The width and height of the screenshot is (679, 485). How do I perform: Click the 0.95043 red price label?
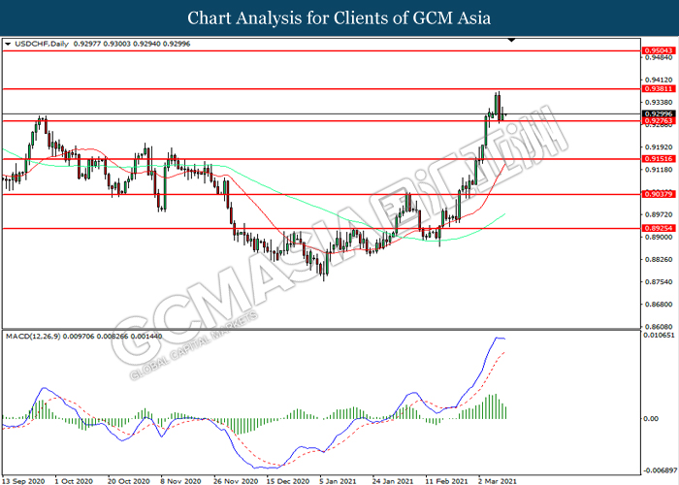657,49
